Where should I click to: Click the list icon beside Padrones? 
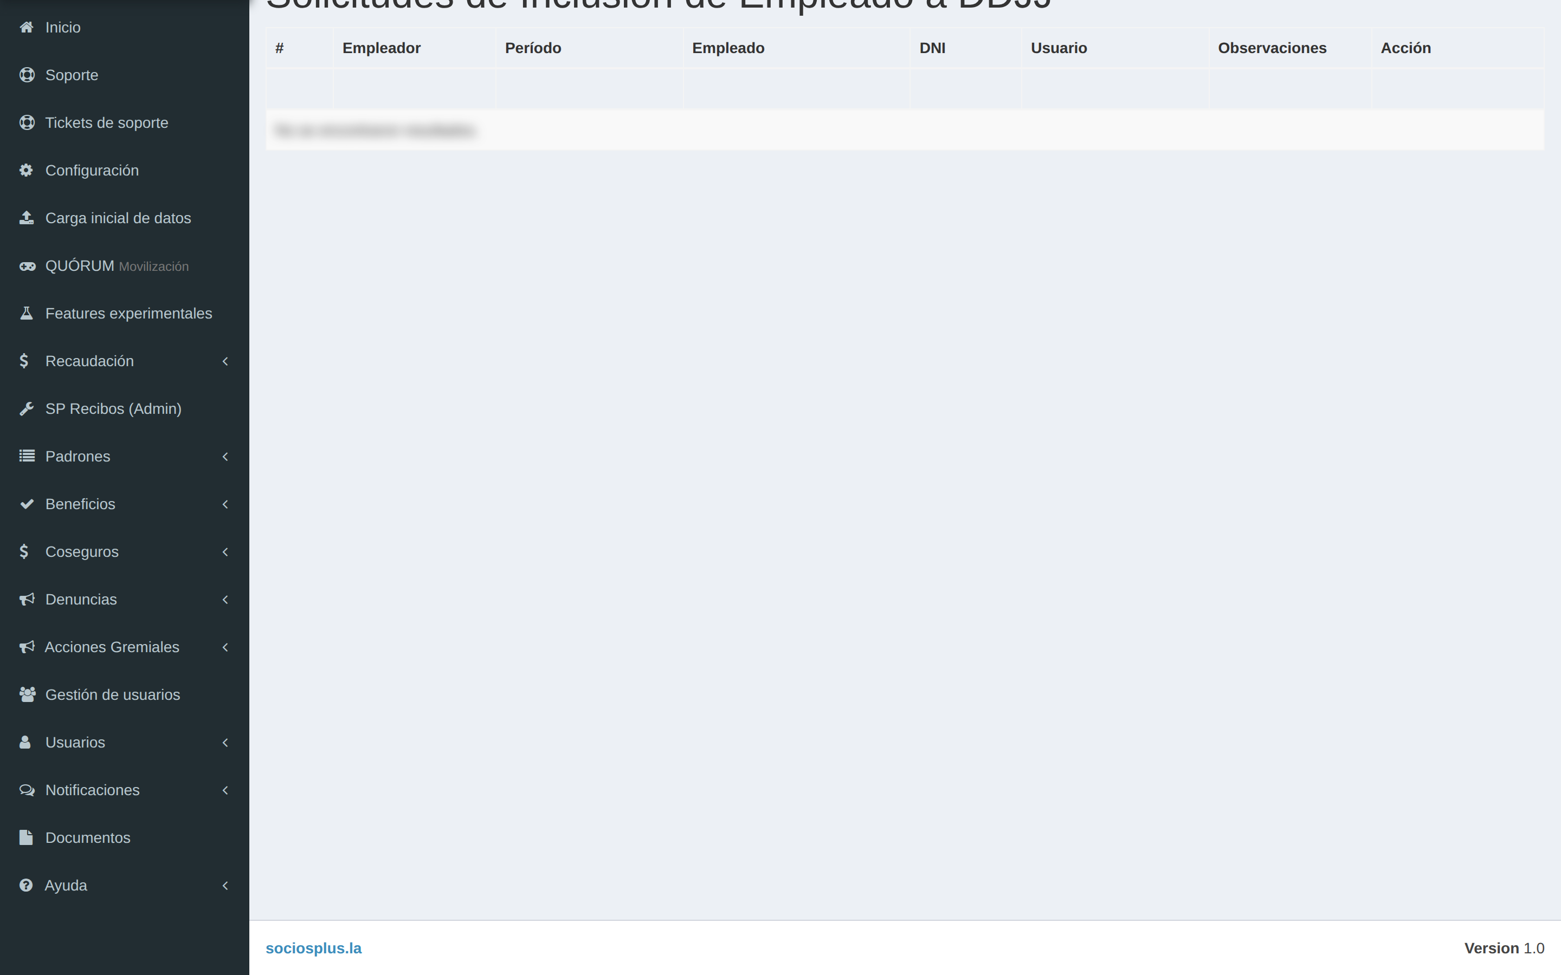point(27,457)
